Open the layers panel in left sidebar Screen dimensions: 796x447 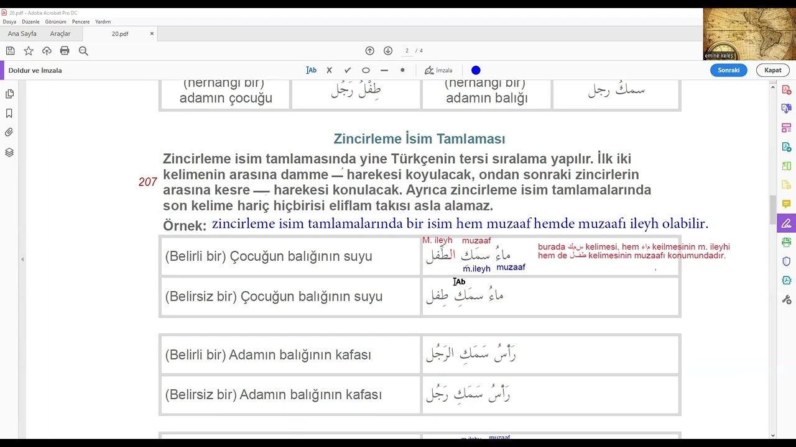click(9, 152)
